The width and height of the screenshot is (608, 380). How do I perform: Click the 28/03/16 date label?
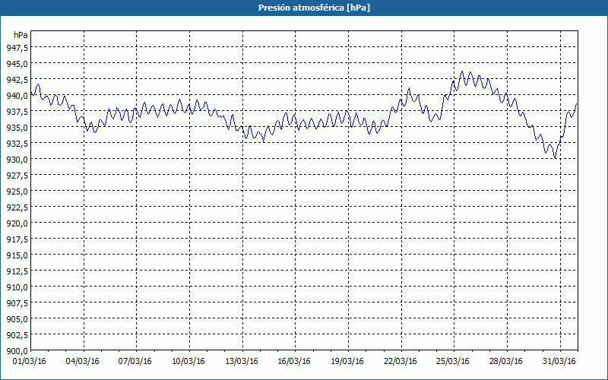click(x=506, y=362)
